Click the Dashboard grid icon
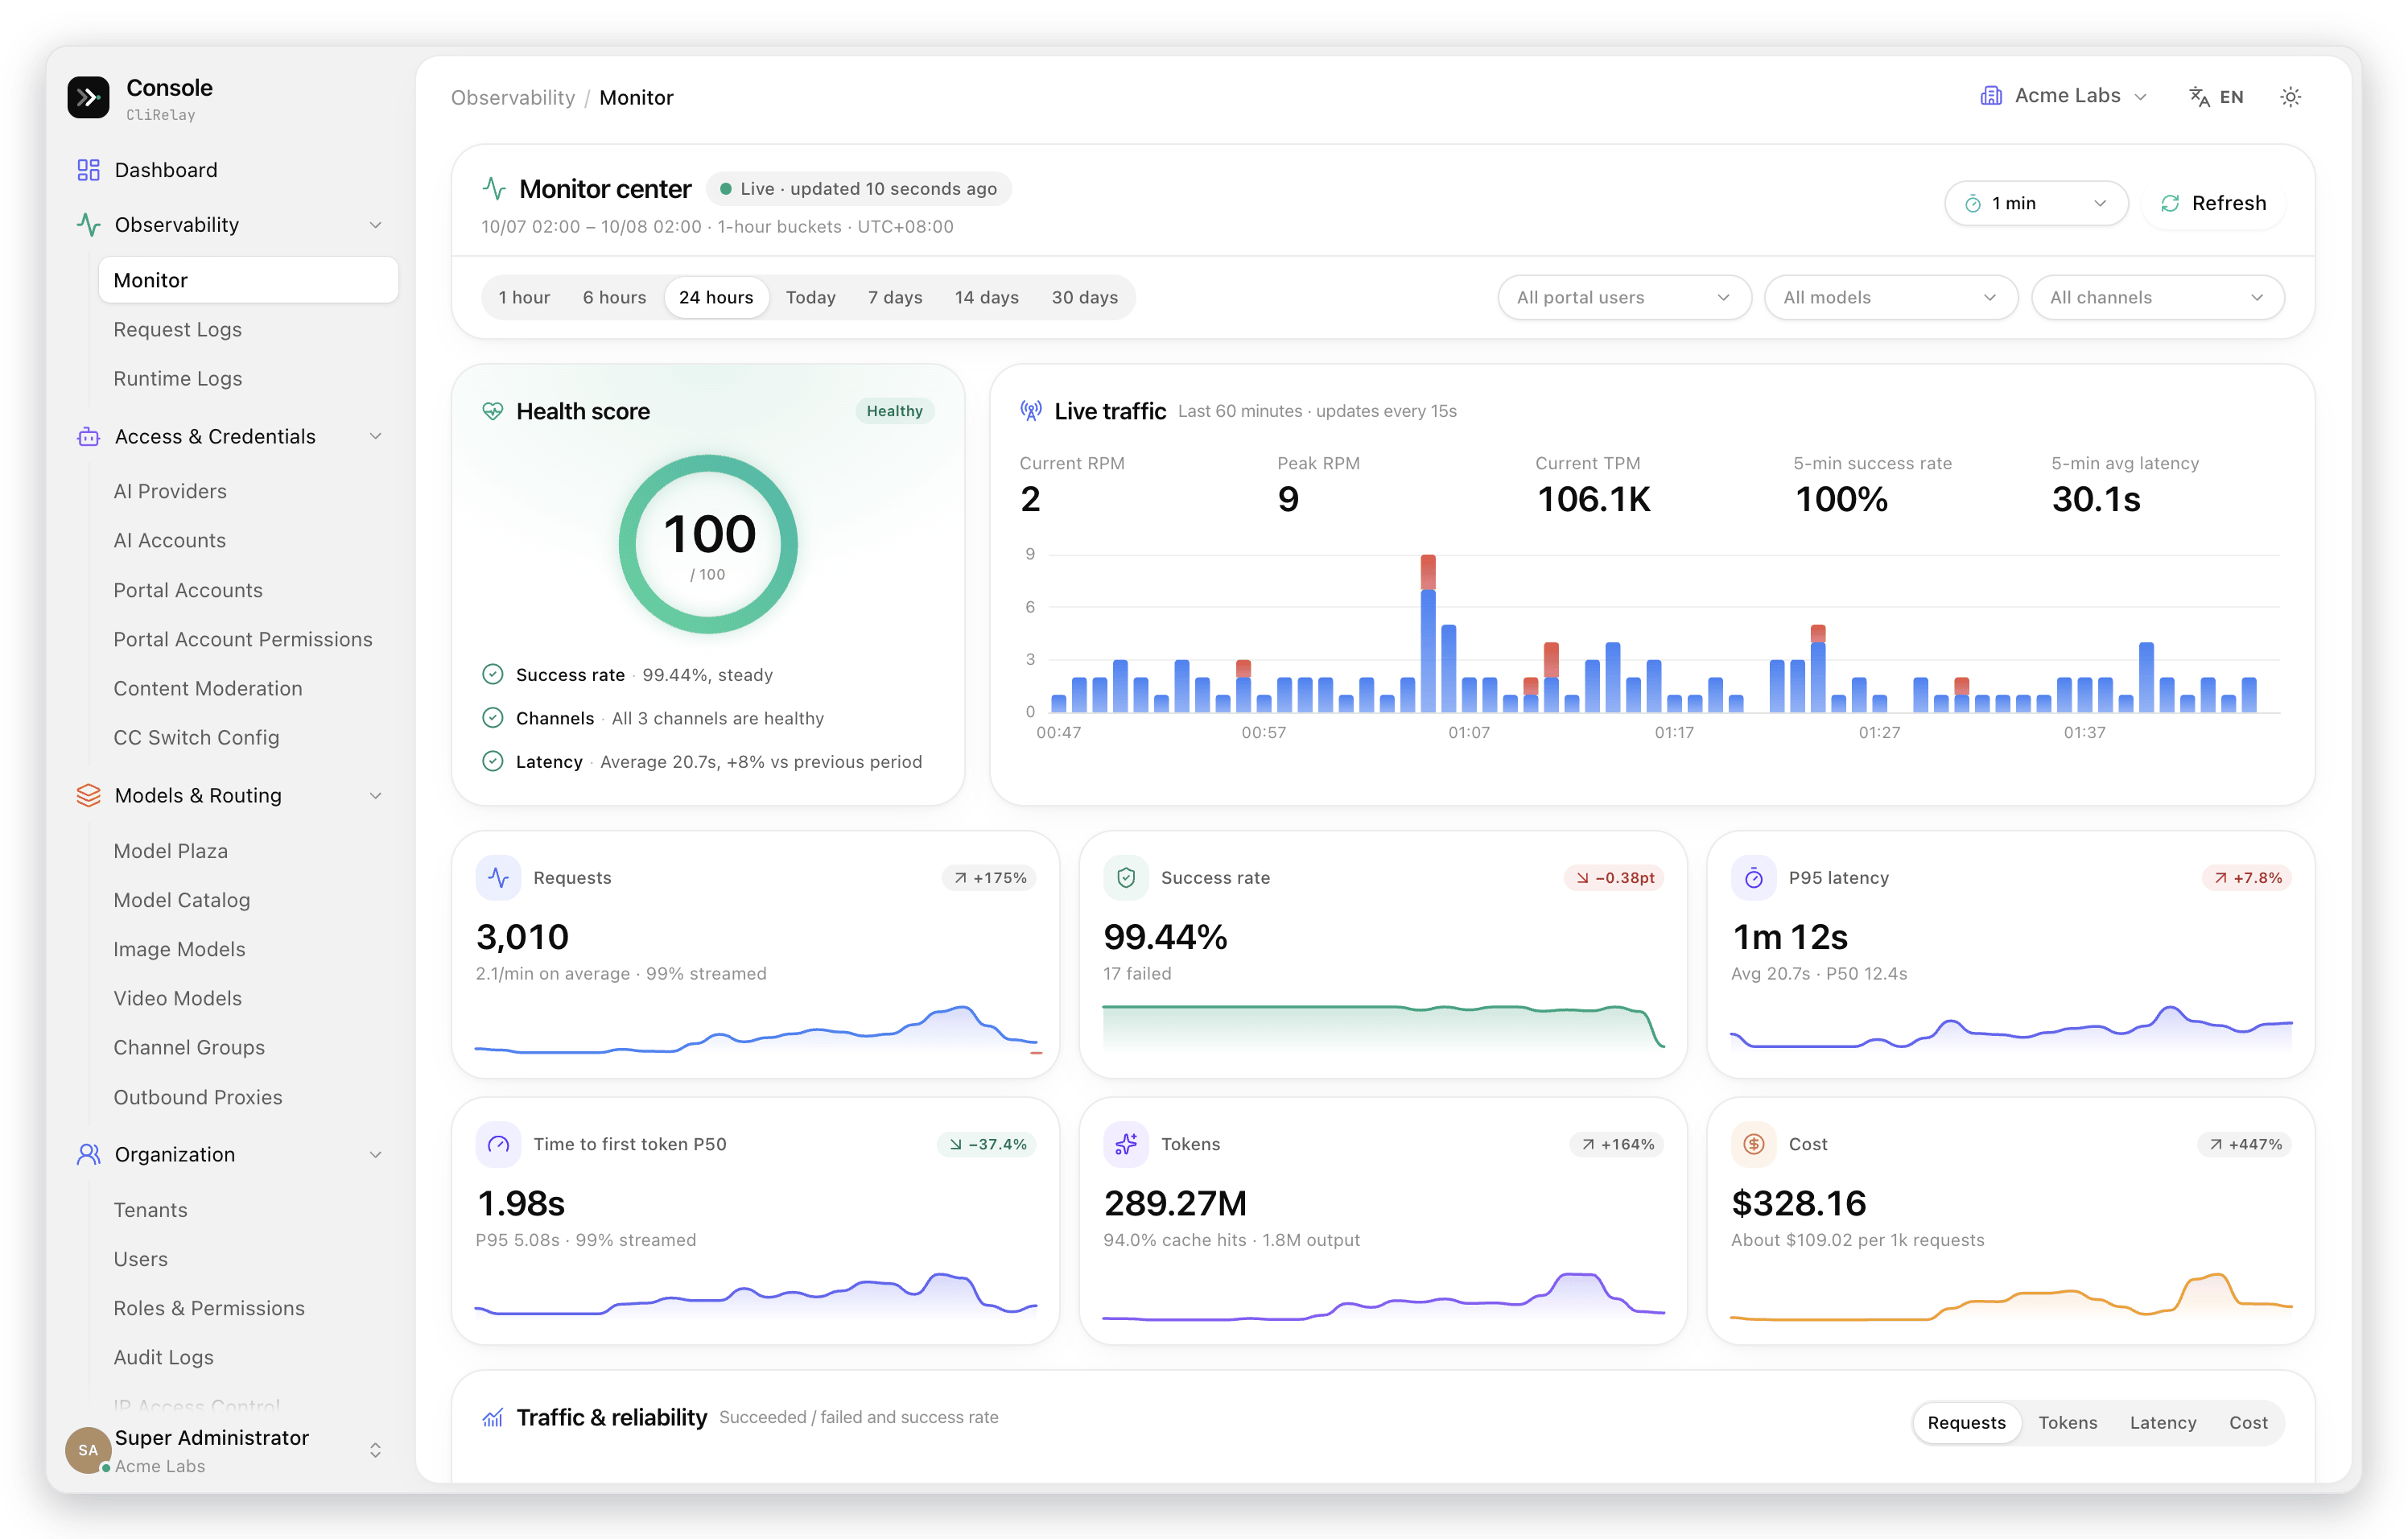Image resolution: width=2408 pixels, height=1539 pixels. pyautogui.click(x=88, y=170)
